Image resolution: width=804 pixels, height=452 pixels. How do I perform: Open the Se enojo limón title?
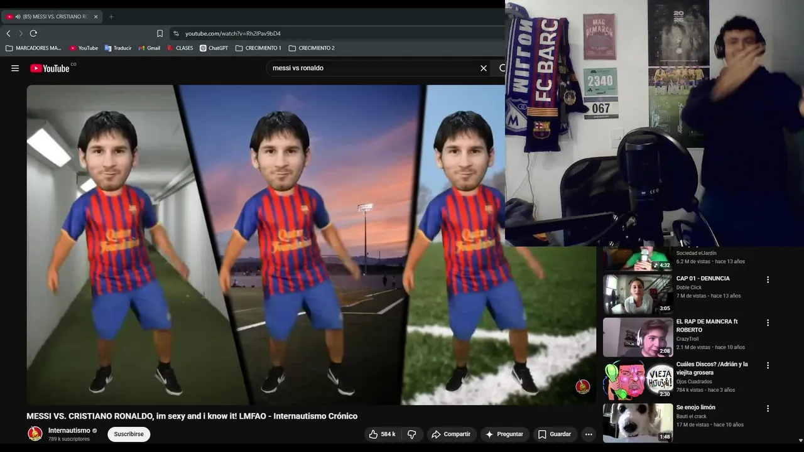[x=695, y=407]
